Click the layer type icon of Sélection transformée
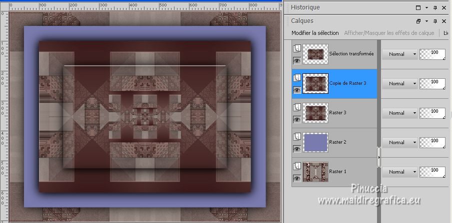The image size is (452, 223). [x=297, y=48]
